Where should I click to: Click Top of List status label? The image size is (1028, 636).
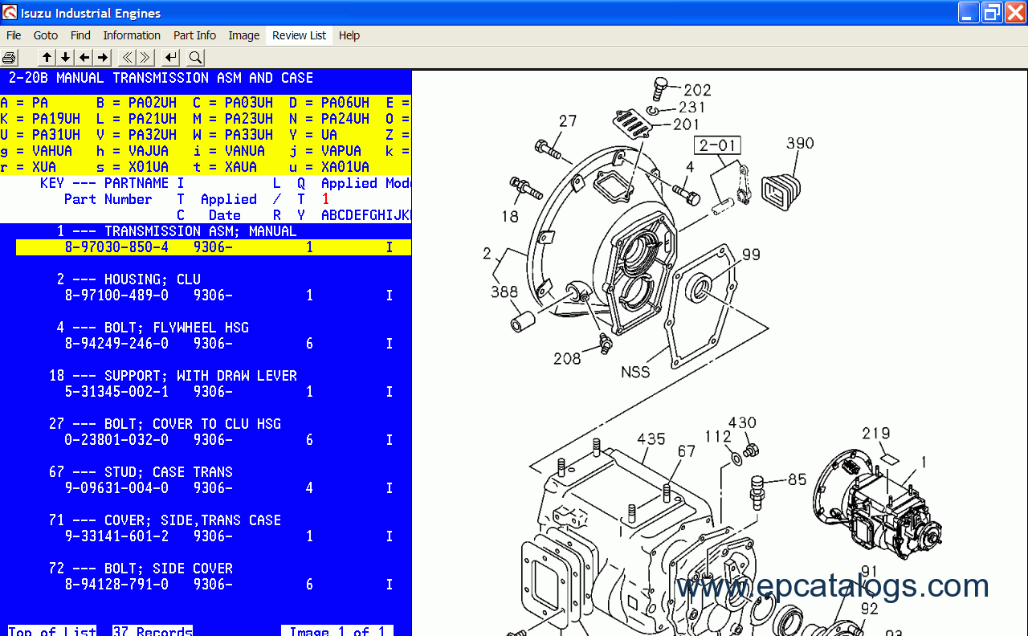[52, 631]
